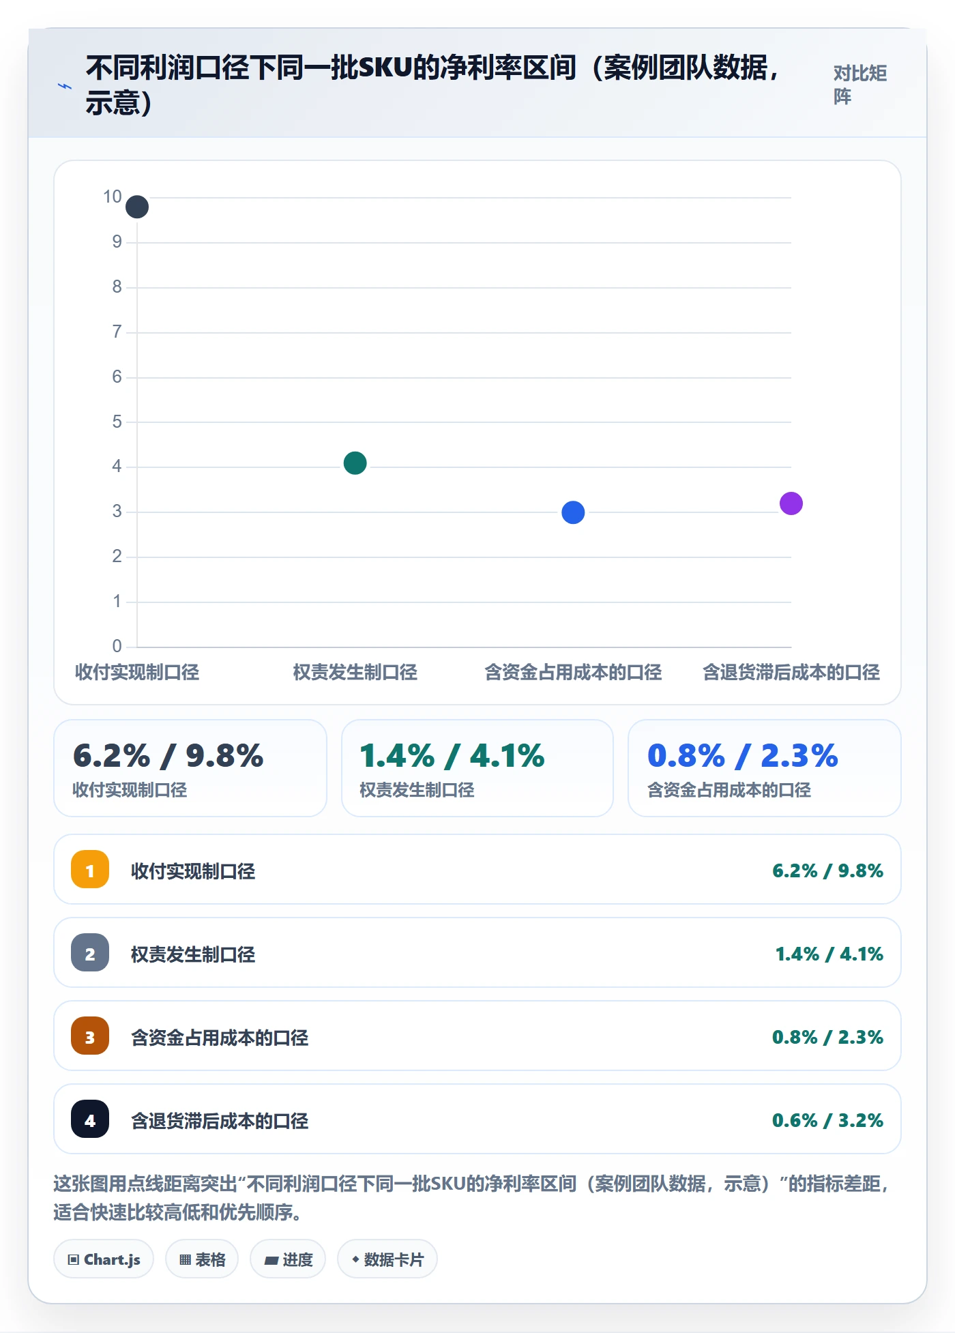Open the 1.4% / 4.1% data card

(477, 768)
